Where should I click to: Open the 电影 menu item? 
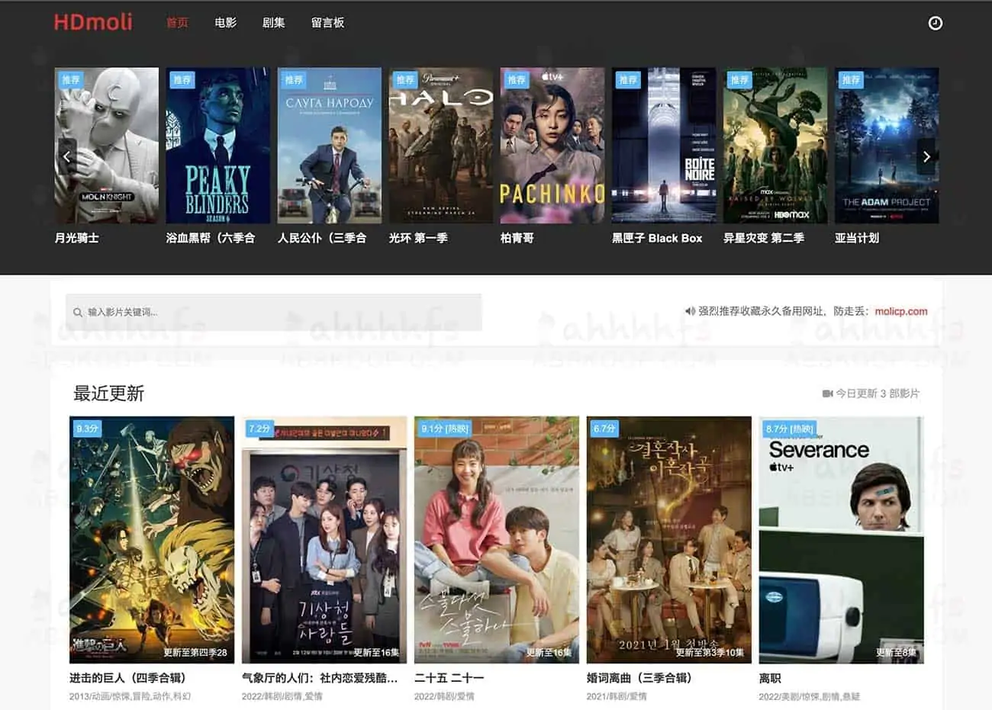click(226, 23)
